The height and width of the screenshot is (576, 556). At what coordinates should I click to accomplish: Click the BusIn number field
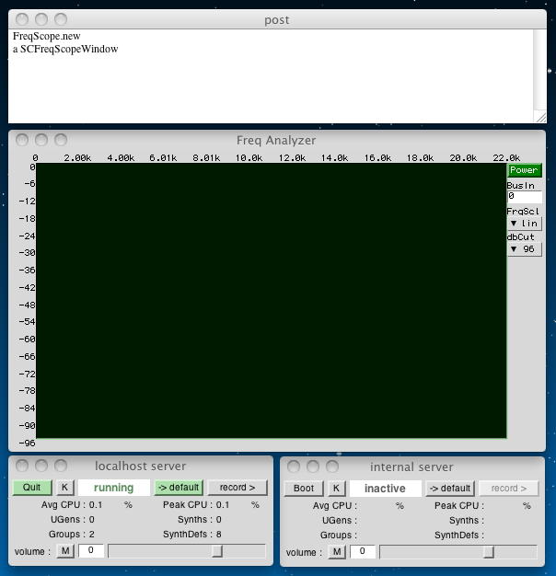[x=525, y=197]
